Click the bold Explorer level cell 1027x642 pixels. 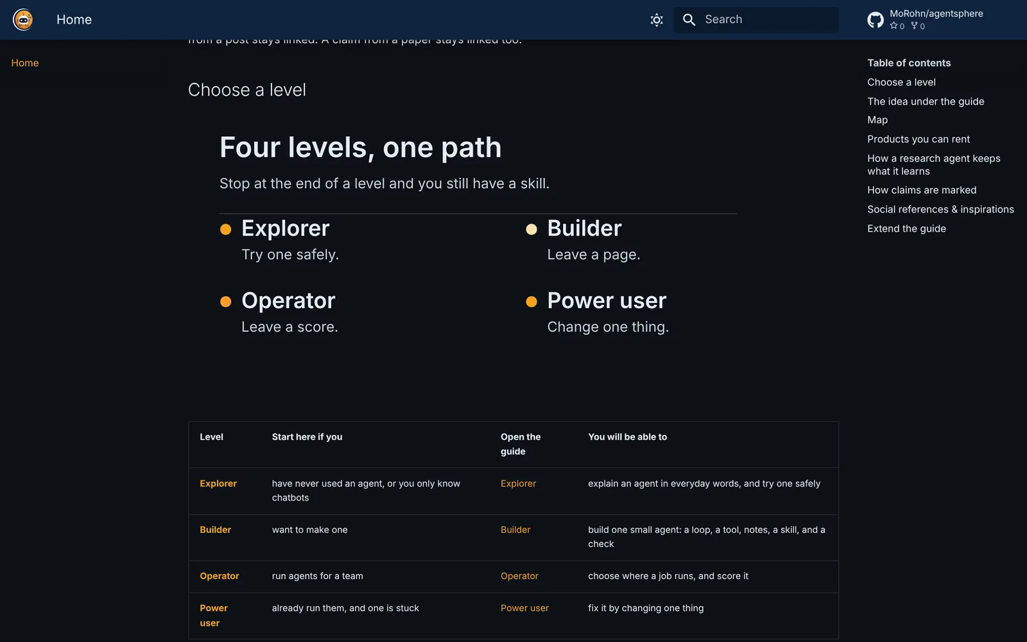(x=218, y=483)
